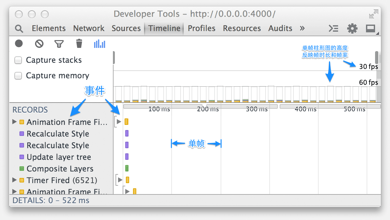The height and width of the screenshot is (220, 390).
Task: Start recording with the record button
Action: point(19,43)
